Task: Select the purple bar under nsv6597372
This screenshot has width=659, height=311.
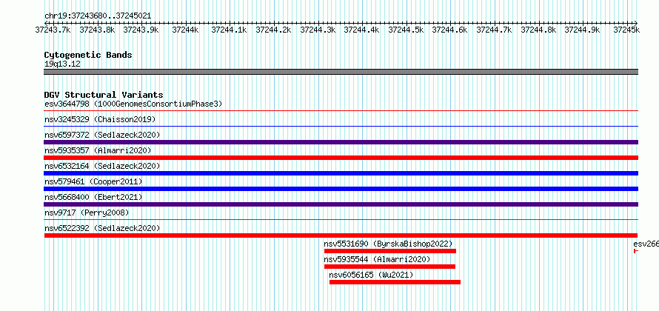Action: pos(341,142)
